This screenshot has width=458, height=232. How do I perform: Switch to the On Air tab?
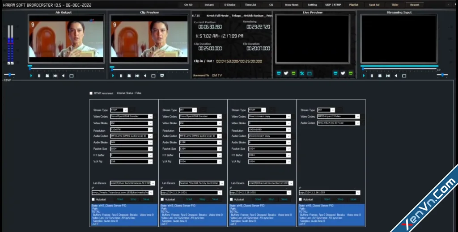click(188, 4)
